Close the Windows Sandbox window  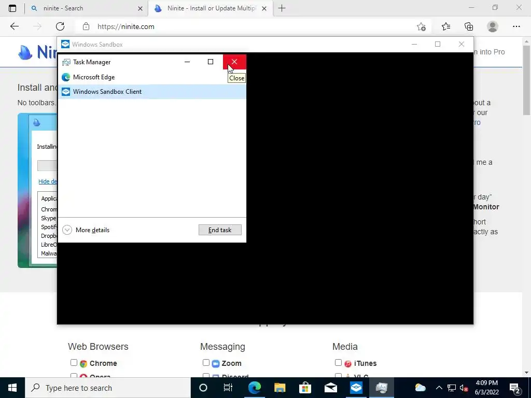pos(461,44)
